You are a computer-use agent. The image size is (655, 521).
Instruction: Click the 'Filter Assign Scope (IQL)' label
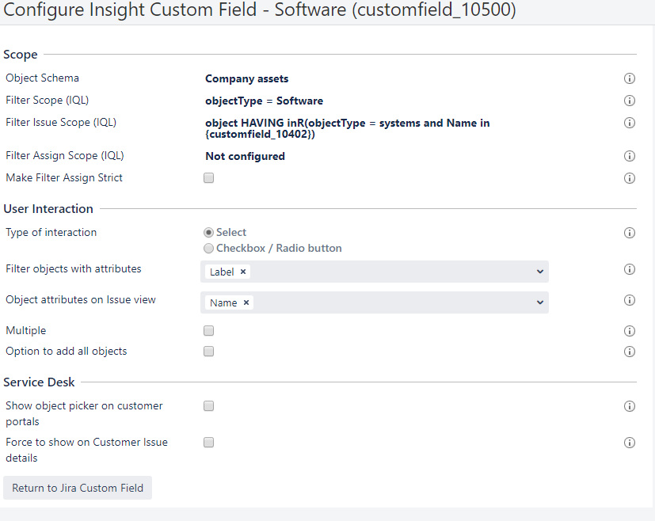[65, 156]
